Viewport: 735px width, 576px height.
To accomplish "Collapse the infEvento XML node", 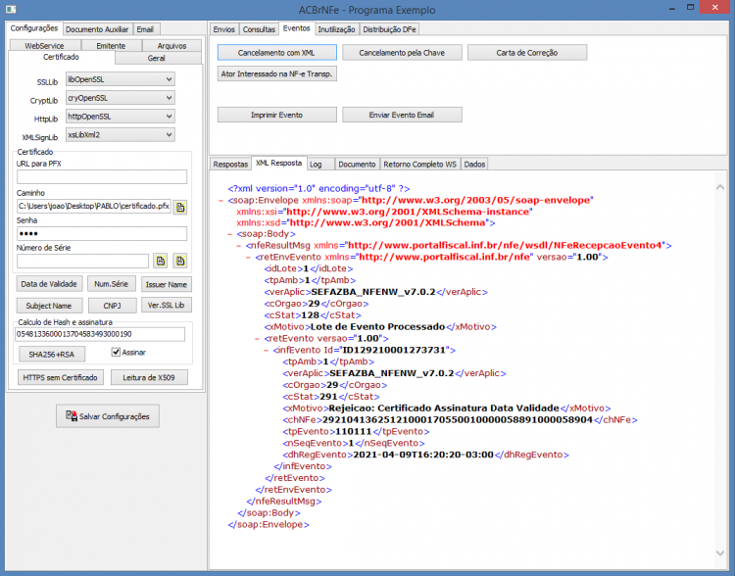I will (267, 350).
